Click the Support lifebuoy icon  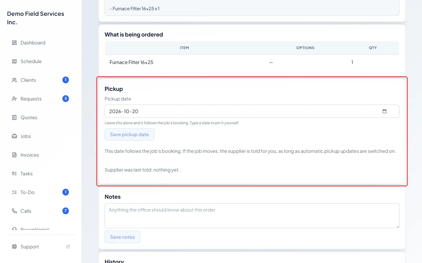click(14, 247)
